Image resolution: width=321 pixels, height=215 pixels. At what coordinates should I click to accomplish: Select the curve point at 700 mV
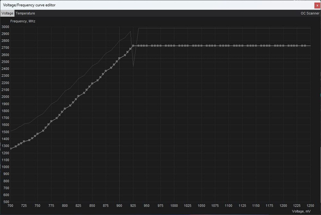[11, 148]
